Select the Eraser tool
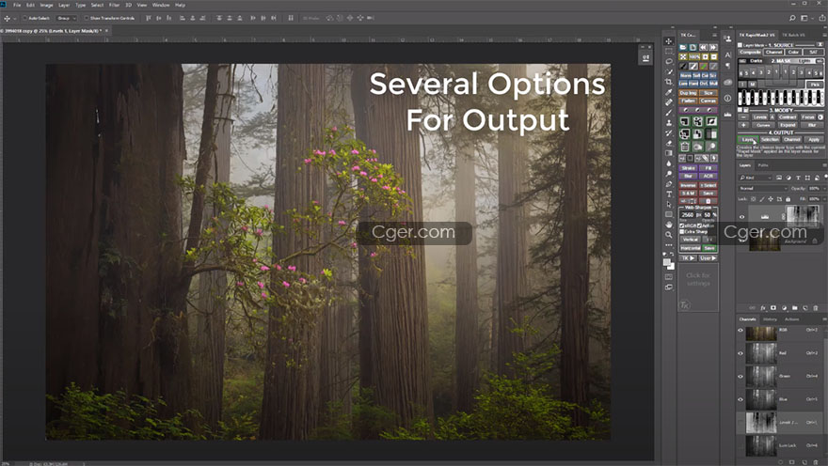This screenshot has height=466, width=828. (x=669, y=143)
